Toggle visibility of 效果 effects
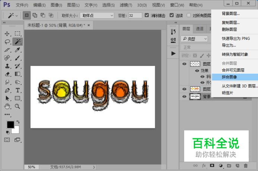This screenshot has width=258, height=171. coord(197,71)
